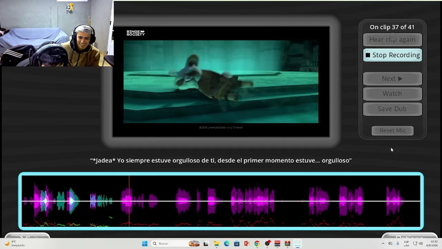Click the Buscar taskbar search box
Screen dimensions: 442x249
176,243
